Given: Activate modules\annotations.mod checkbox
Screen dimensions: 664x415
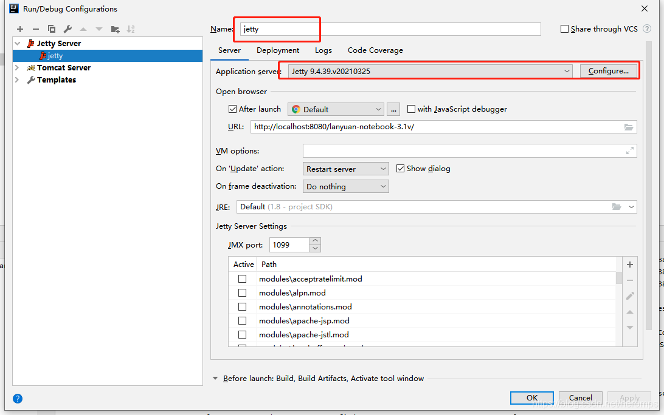Looking at the screenshot, I should 242,307.
